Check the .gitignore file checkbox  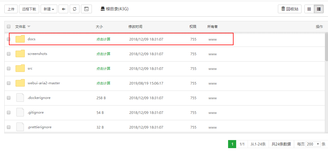pyautogui.click(x=9, y=112)
